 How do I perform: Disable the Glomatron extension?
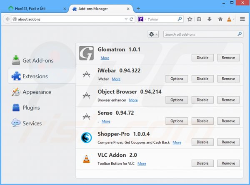click(202, 58)
